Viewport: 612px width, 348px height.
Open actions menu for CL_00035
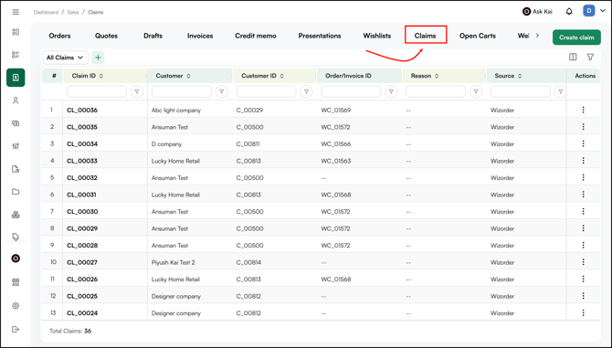[x=583, y=126]
